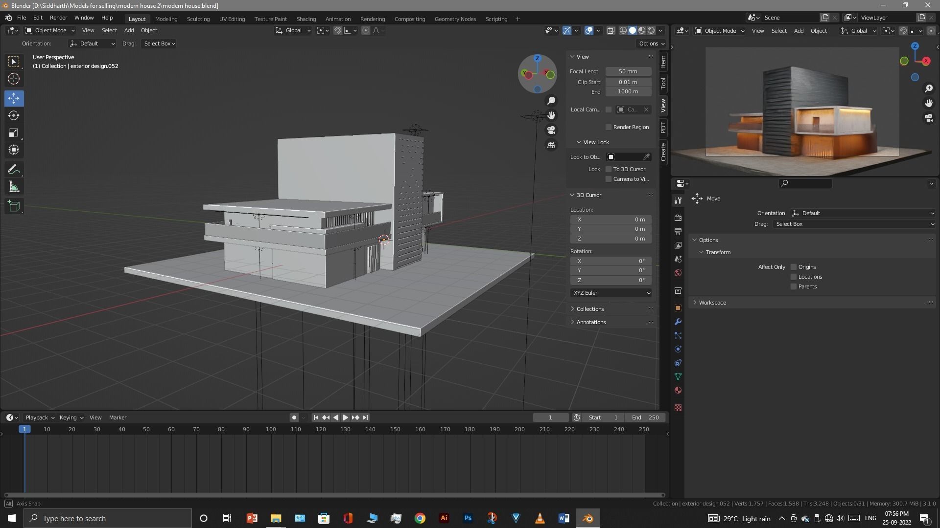Screen dimensions: 940x528
Task: Open the Select Box drag dropdown in header
Action: (x=159, y=44)
